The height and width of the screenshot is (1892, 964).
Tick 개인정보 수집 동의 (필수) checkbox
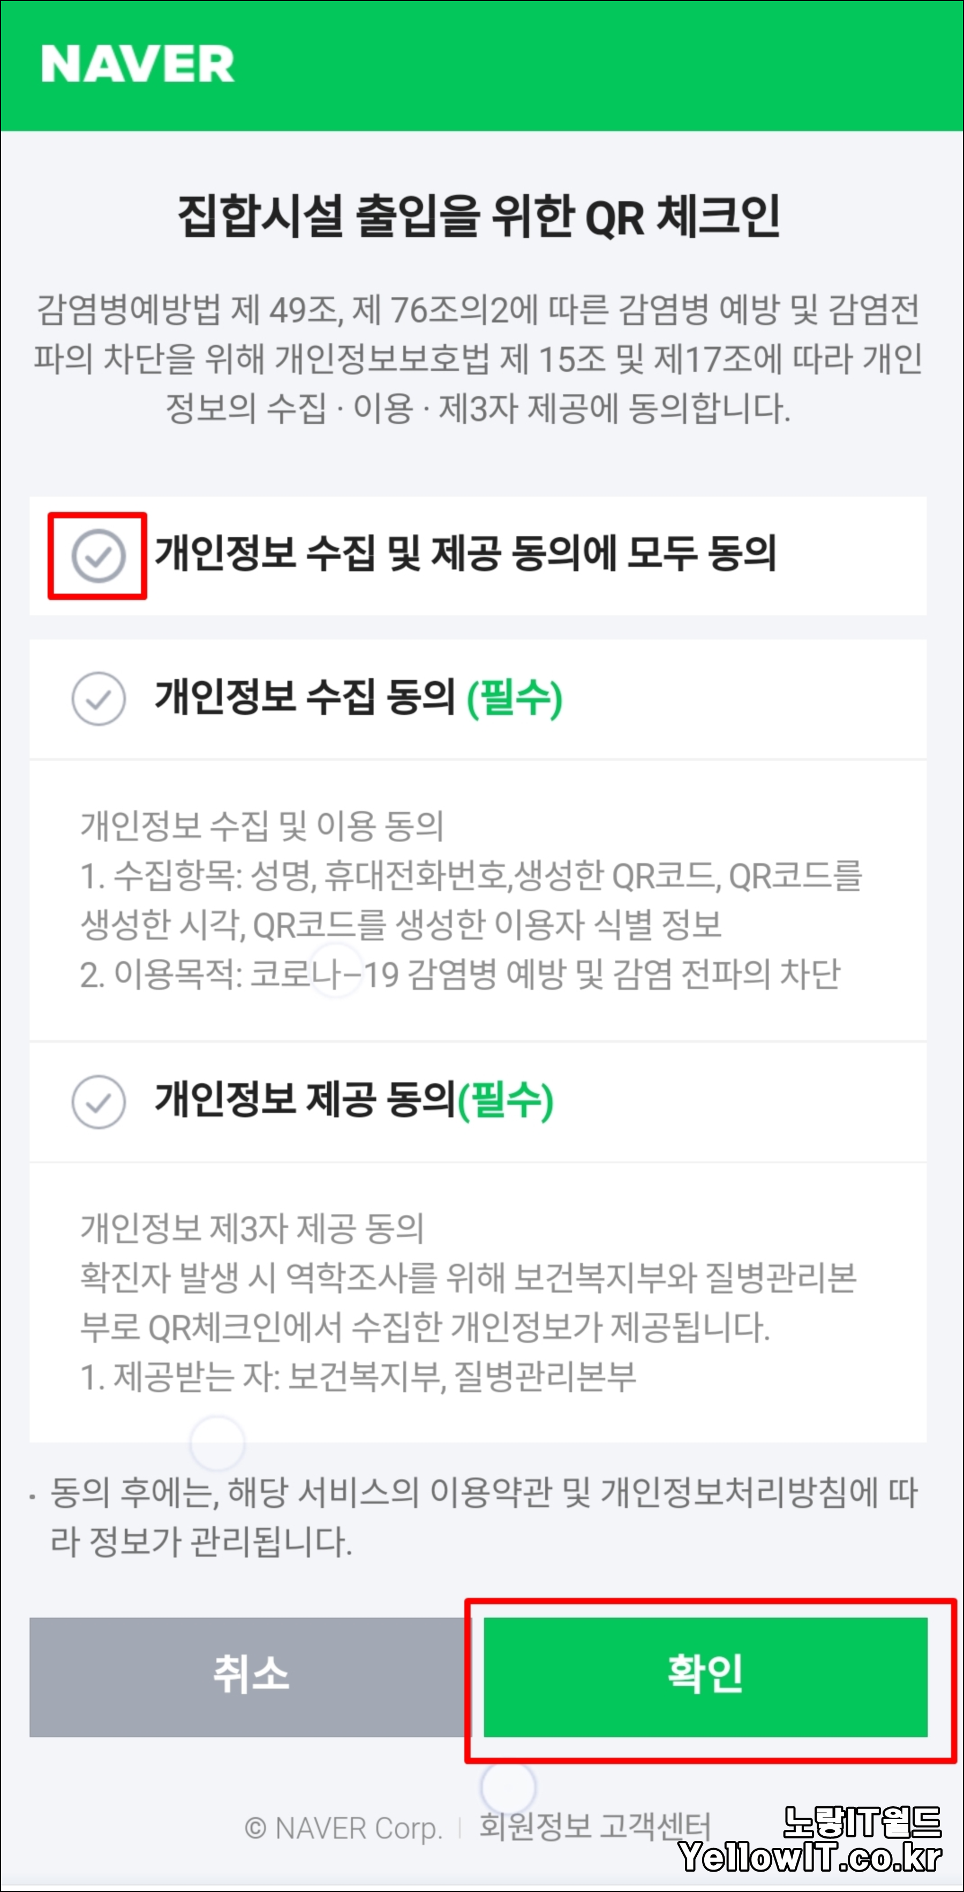pos(99,699)
